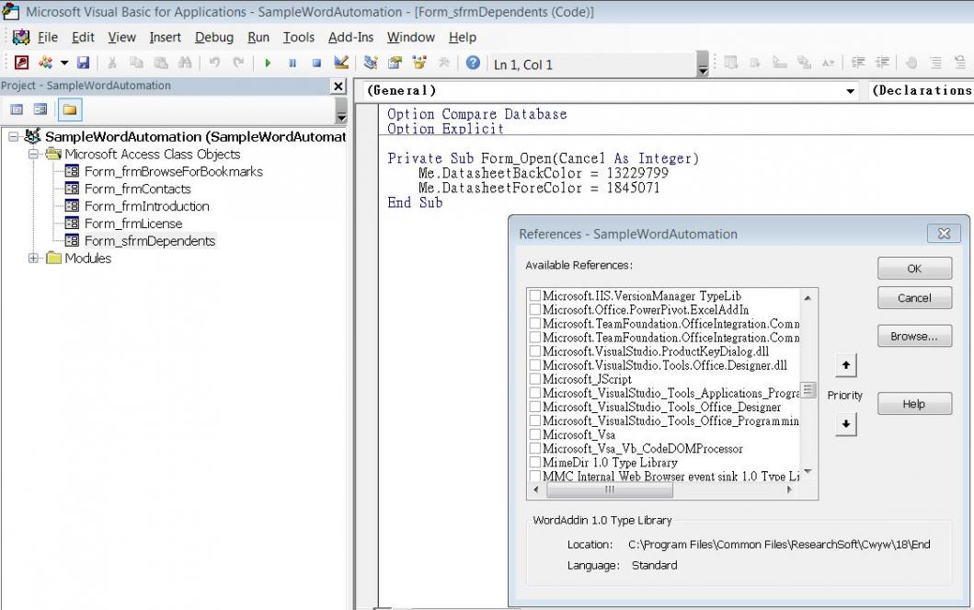Screen dimensions: 974x610
Task: Click the references list scroll-right arrow
Action: [789, 489]
